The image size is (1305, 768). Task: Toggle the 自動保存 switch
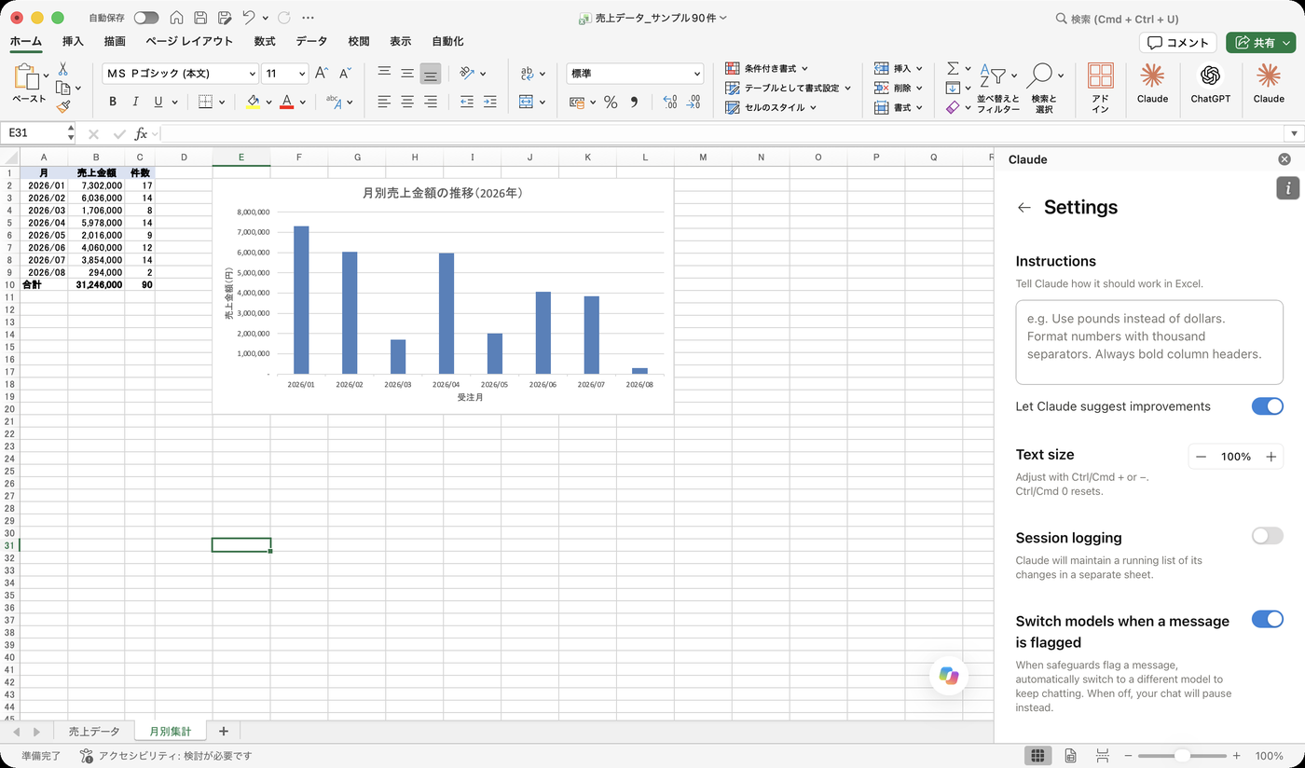(x=146, y=18)
